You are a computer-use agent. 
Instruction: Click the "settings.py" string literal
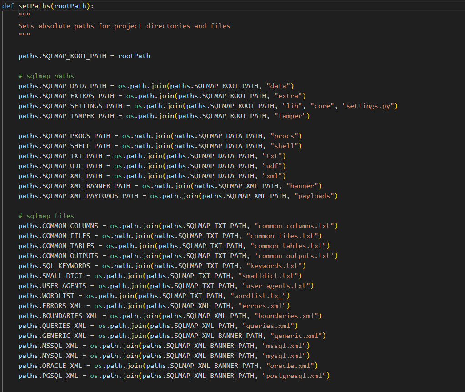pyautogui.click(x=368, y=106)
